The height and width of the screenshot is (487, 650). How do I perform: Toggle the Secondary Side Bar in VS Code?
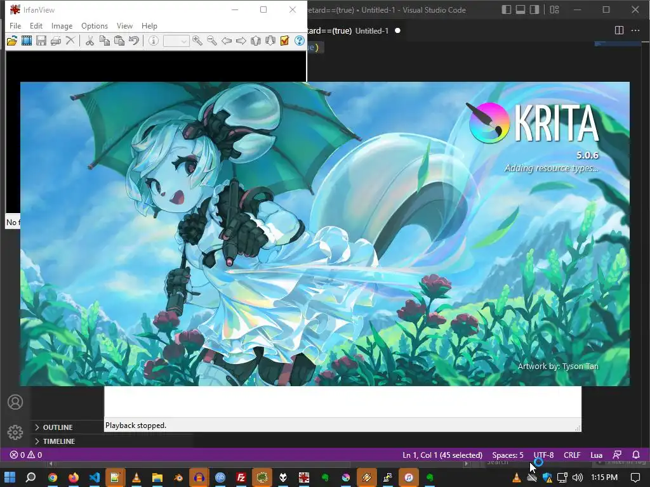click(x=534, y=10)
